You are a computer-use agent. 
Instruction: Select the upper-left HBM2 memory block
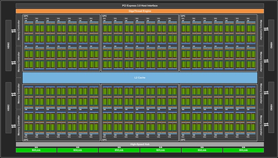coord(9,45)
